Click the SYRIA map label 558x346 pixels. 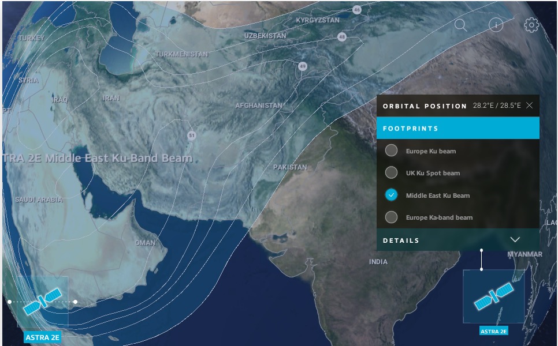[28, 80]
